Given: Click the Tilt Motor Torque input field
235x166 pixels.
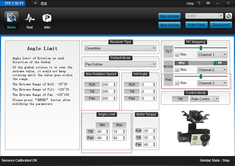Looking at the screenshot, I should tap(148, 138).
